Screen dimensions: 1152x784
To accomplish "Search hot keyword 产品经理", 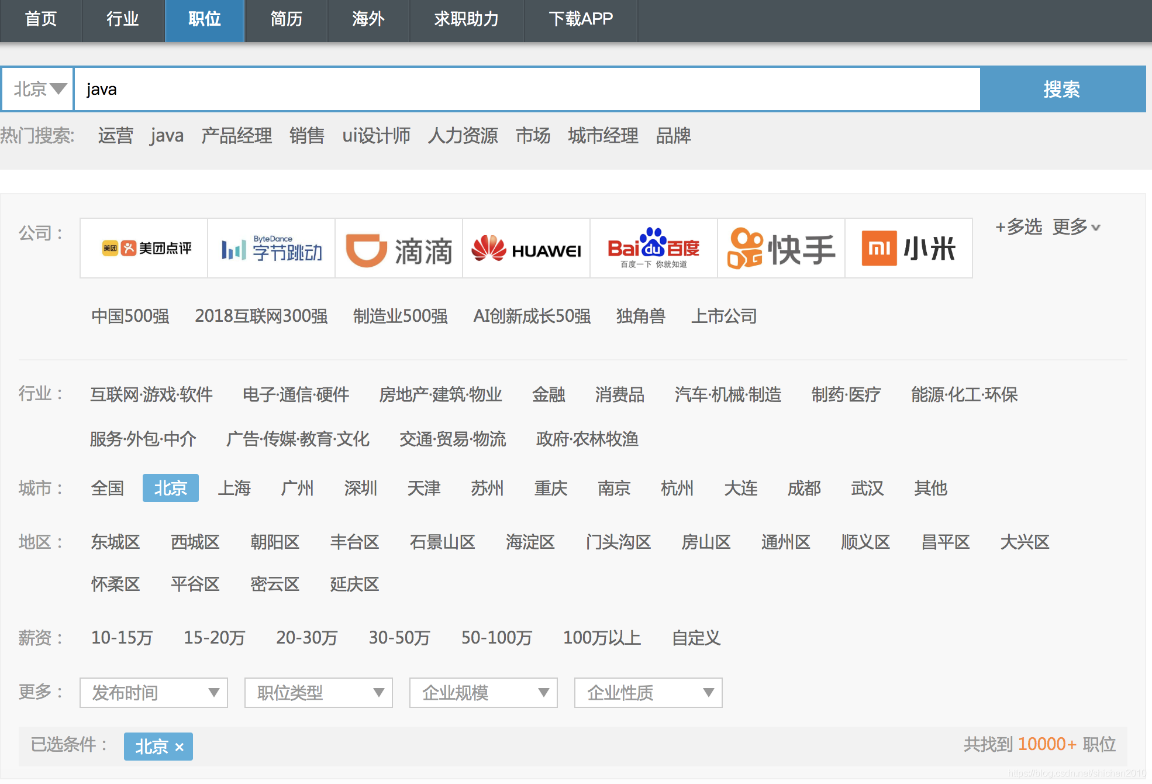I will click(236, 136).
